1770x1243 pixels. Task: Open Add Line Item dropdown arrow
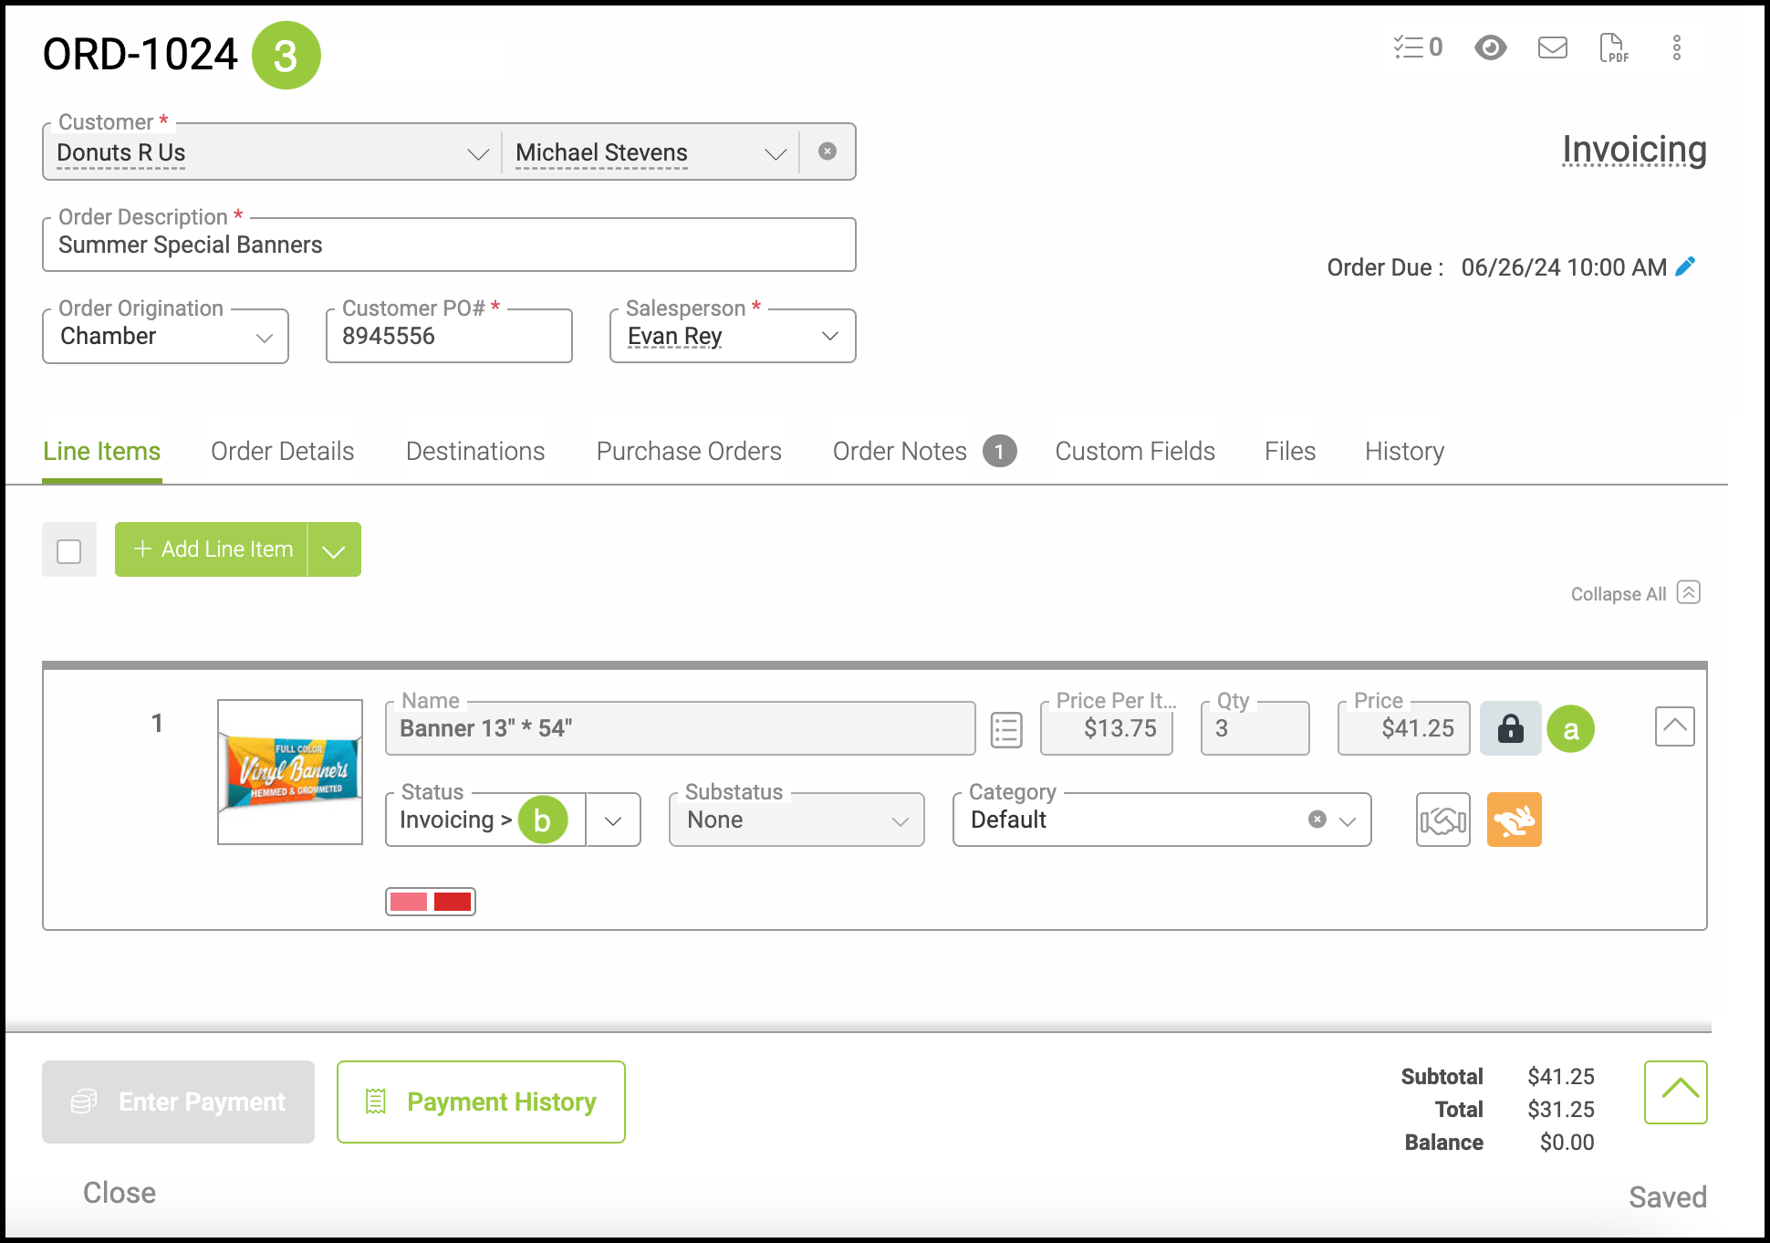click(x=334, y=550)
